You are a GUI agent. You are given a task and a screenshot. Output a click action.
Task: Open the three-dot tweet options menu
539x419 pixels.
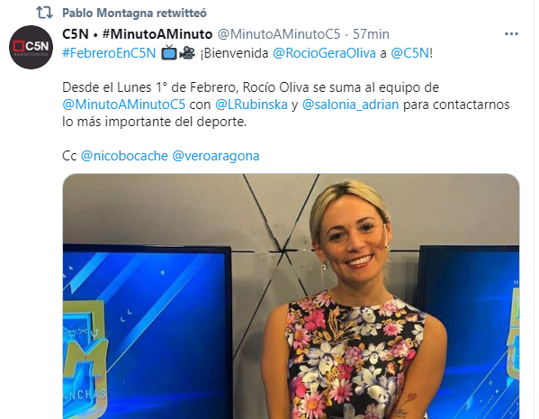pyautogui.click(x=511, y=33)
